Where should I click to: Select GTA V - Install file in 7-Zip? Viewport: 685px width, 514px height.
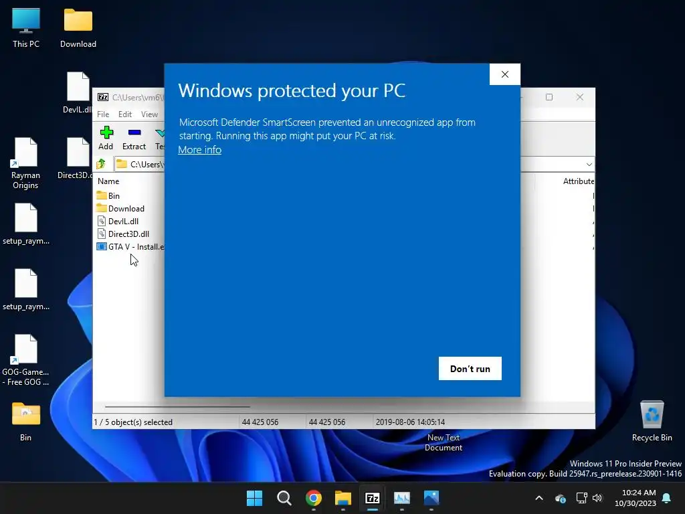(x=130, y=246)
